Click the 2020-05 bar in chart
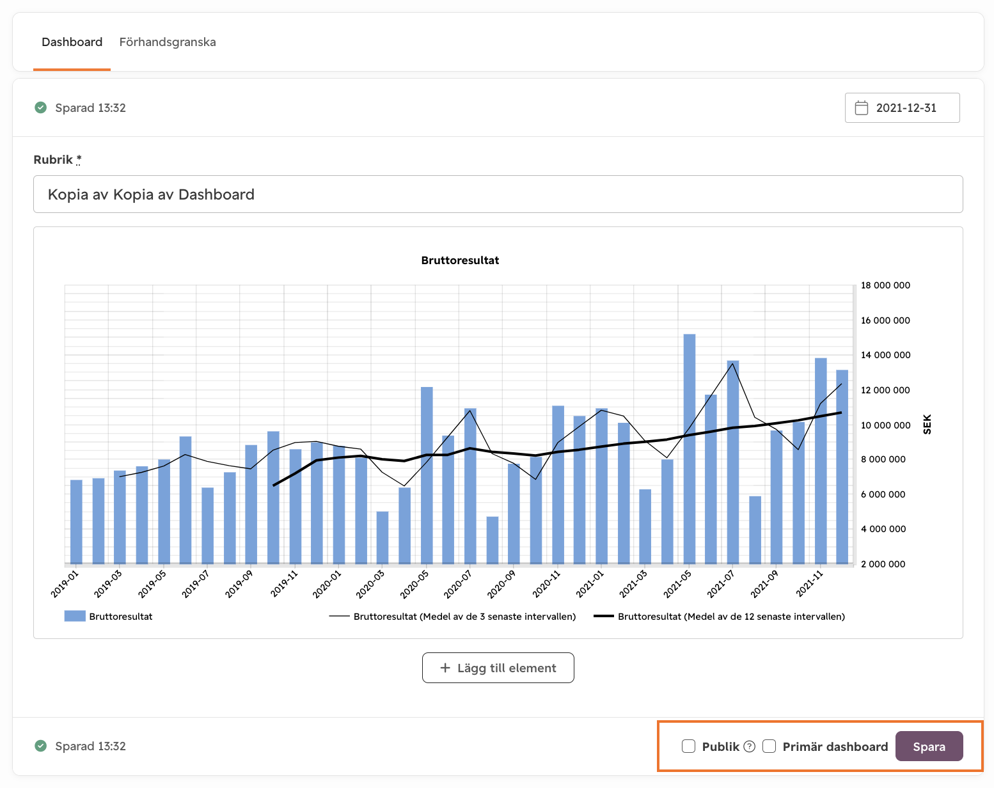 click(x=427, y=475)
